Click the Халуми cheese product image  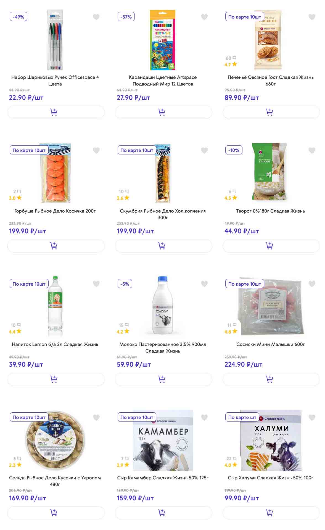point(271,440)
